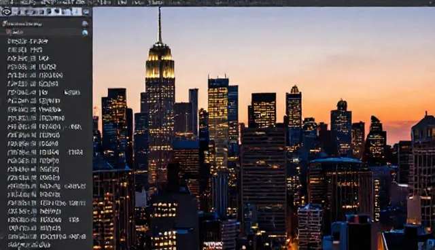
Task: Click the blue globe icon in the second panel row
Action: click(x=85, y=33)
